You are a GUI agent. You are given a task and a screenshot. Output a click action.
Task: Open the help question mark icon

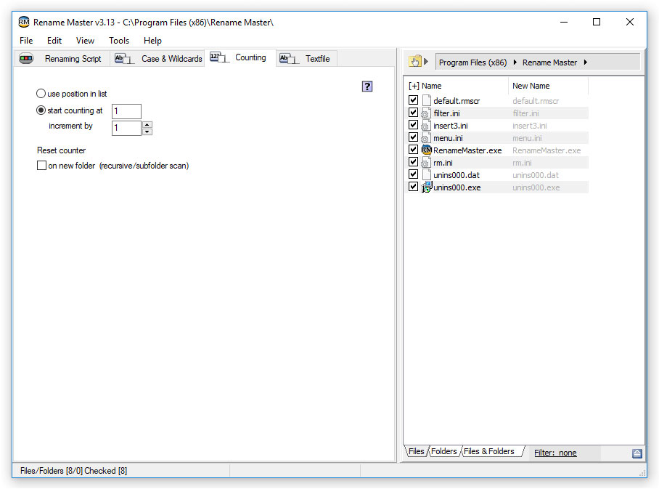click(367, 86)
